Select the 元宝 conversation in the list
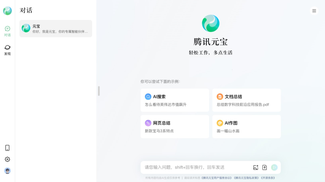The image size is (325, 182). point(56,28)
